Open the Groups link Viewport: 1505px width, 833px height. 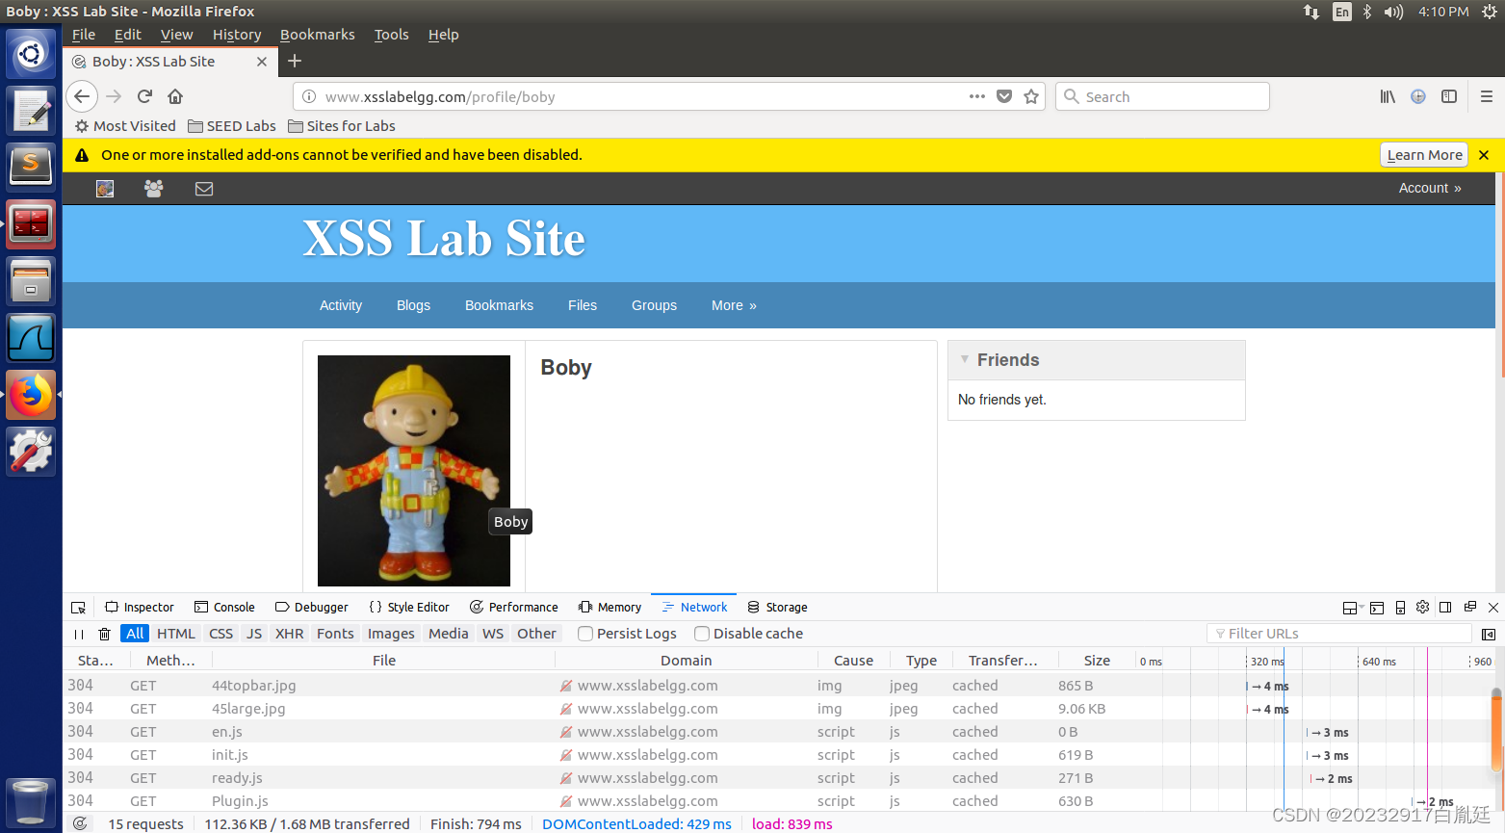pyautogui.click(x=654, y=305)
